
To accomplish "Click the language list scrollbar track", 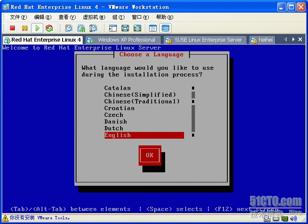I will 193,119.
